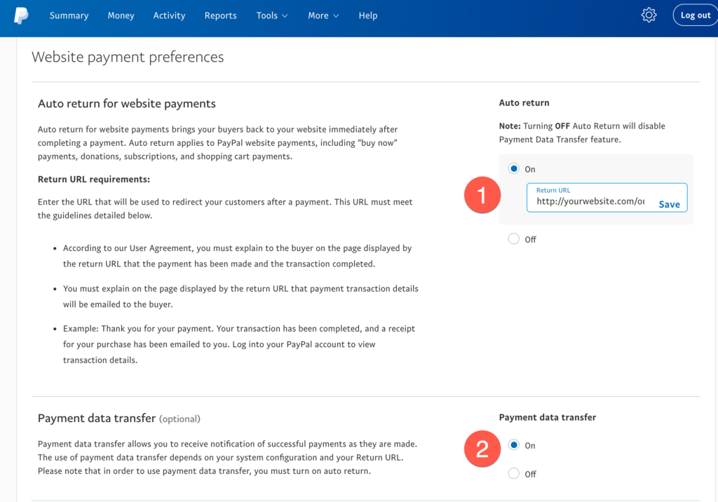
Task: Click the bold 'Auto return' label above the note
Action: click(524, 102)
